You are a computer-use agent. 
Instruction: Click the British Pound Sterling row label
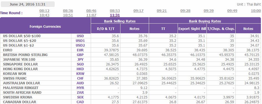[x=25, y=55]
